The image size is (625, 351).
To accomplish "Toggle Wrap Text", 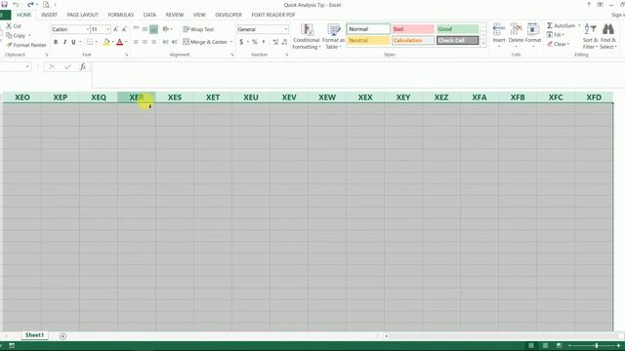I will 198,29.
